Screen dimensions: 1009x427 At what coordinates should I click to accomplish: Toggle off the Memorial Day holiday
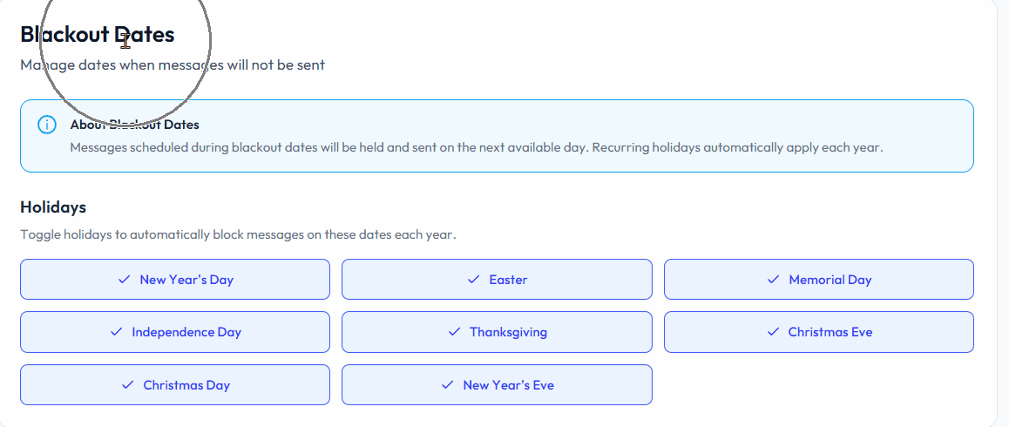[818, 280]
